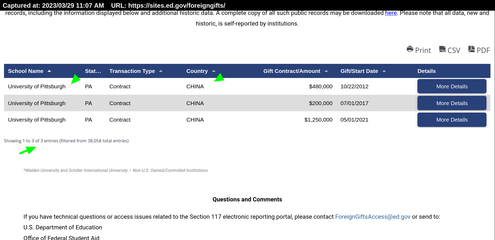Screen dimensions: 495x240
Task: Click University of Pittsburgh in 2021 row
Action: pos(37,120)
